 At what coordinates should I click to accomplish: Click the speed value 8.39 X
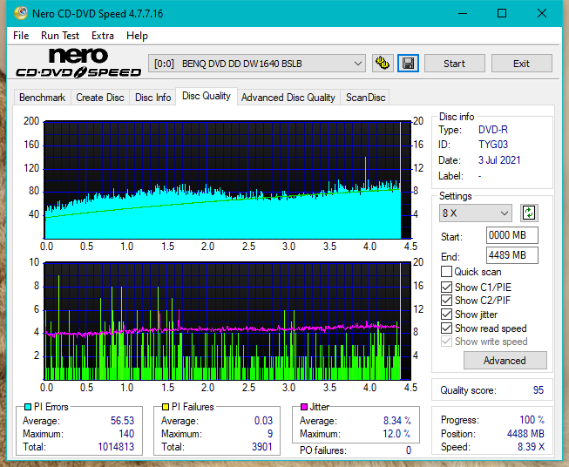tap(531, 447)
